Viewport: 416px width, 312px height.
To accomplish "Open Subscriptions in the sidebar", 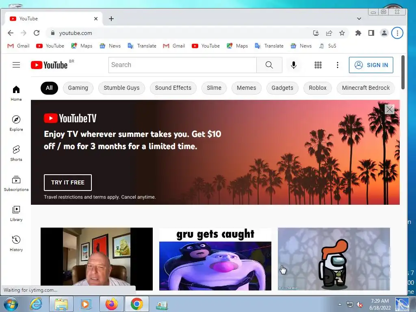I will pos(16,184).
